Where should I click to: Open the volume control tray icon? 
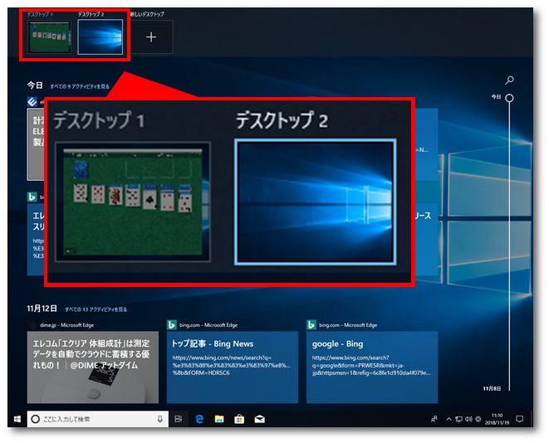click(468, 419)
